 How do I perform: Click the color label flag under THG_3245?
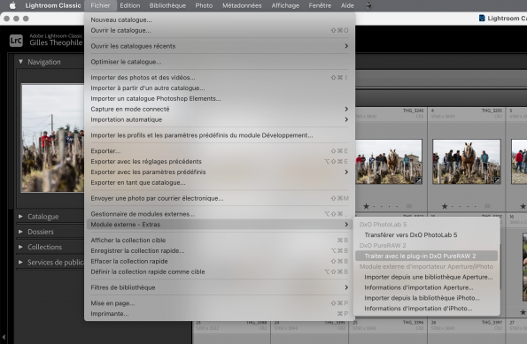pyautogui.click(x=409, y=206)
